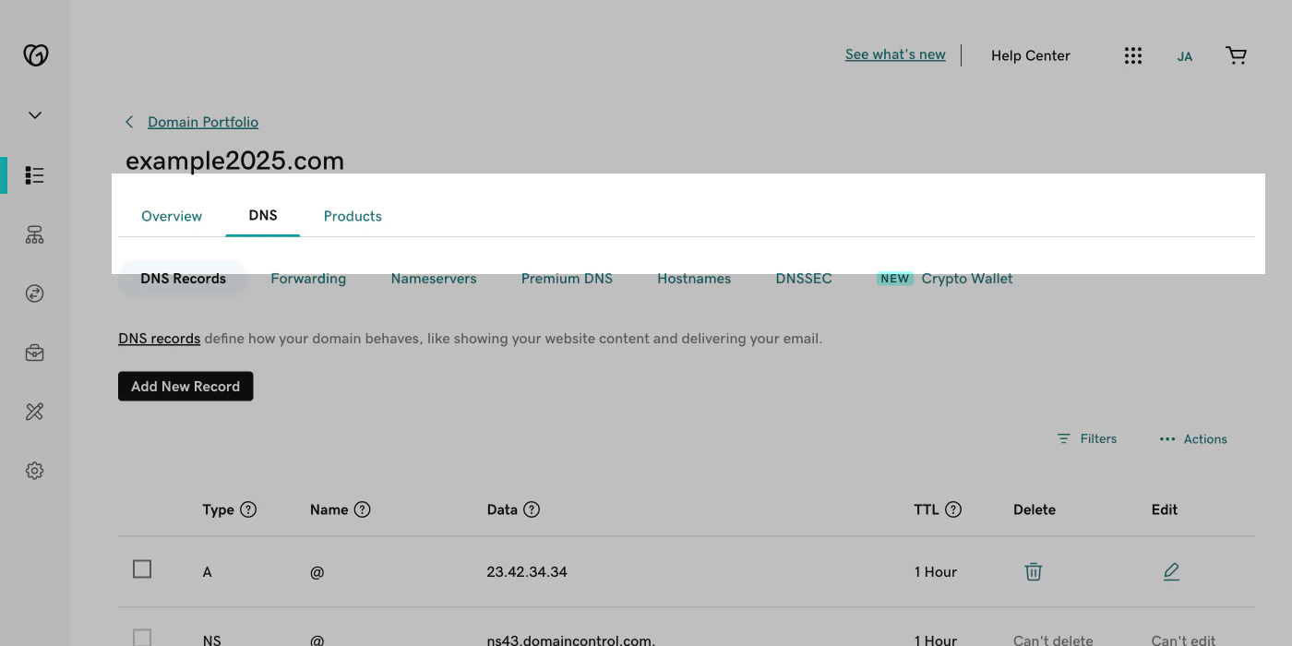Click the tools sidebar icon
Screen dimensions: 1292x646
coord(34,411)
